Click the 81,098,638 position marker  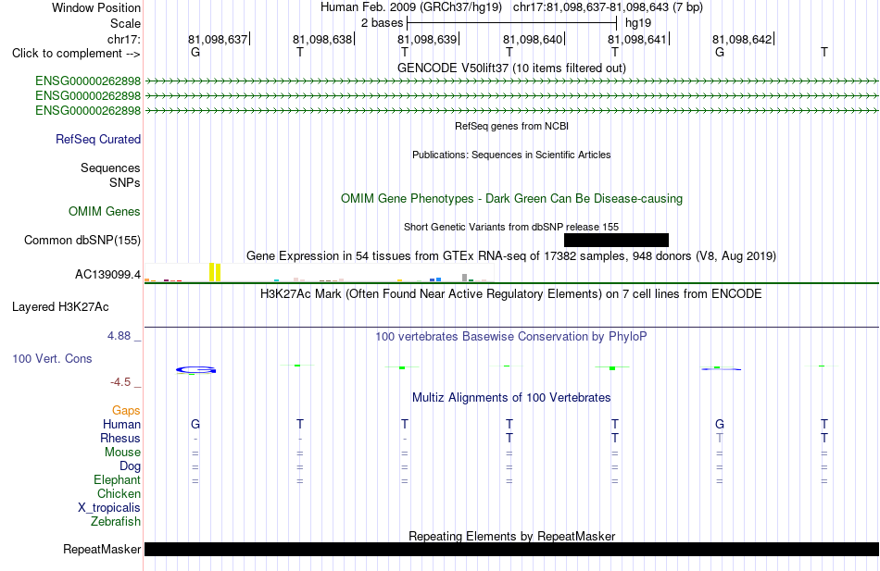pyautogui.click(x=322, y=39)
